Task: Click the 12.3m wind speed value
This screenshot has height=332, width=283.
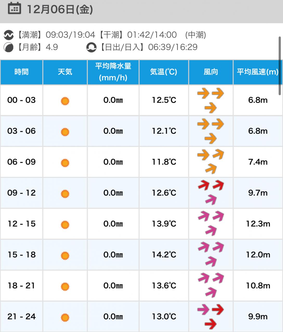Action: [x=258, y=224]
